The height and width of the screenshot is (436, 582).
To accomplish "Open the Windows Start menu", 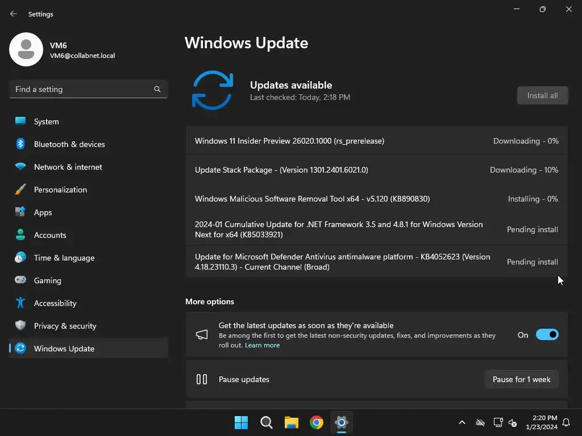I will coord(241,422).
